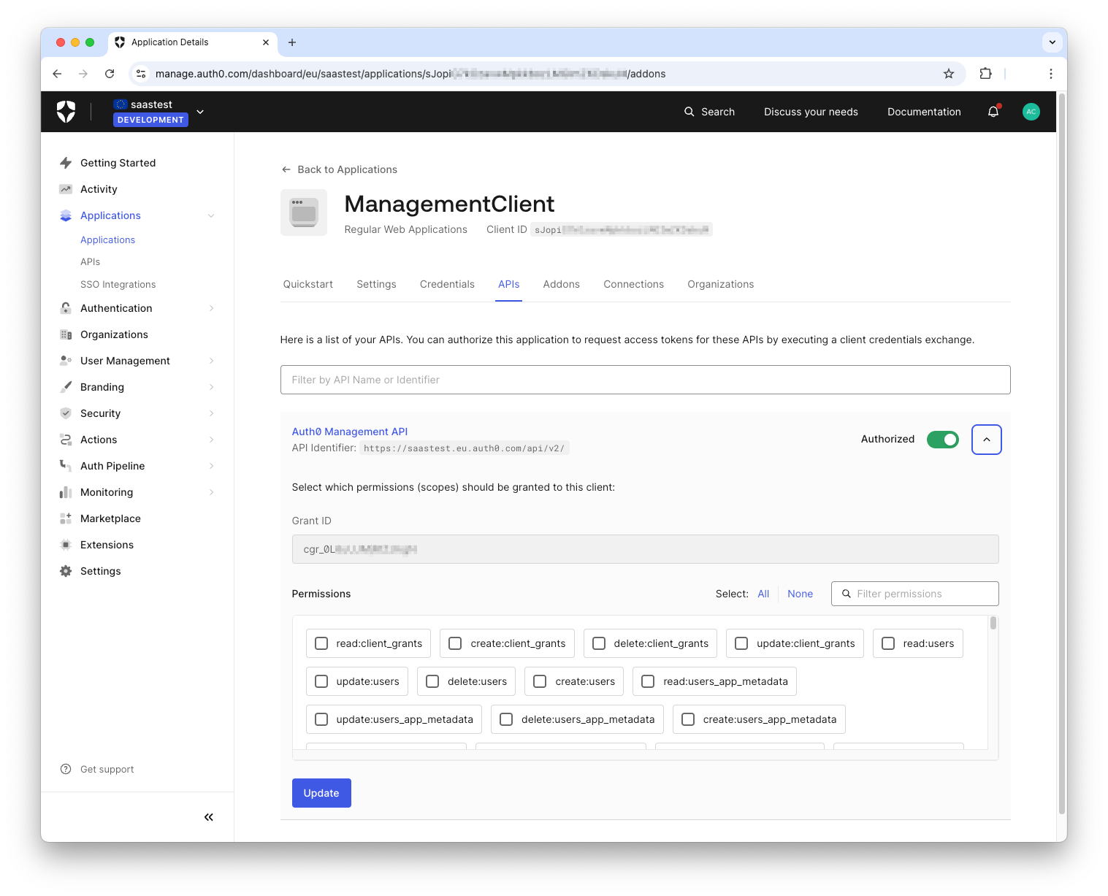The image size is (1108, 896).
Task: Click the User Management icon
Action: tap(66, 361)
